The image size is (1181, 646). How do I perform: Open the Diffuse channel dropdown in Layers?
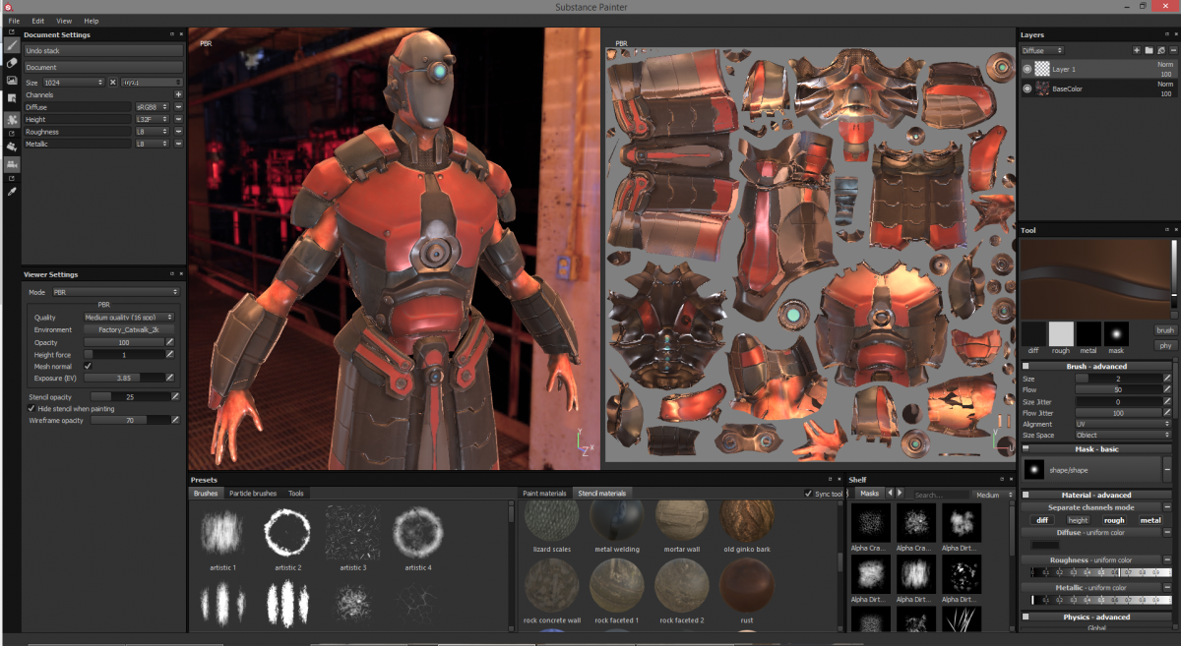click(x=1041, y=49)
